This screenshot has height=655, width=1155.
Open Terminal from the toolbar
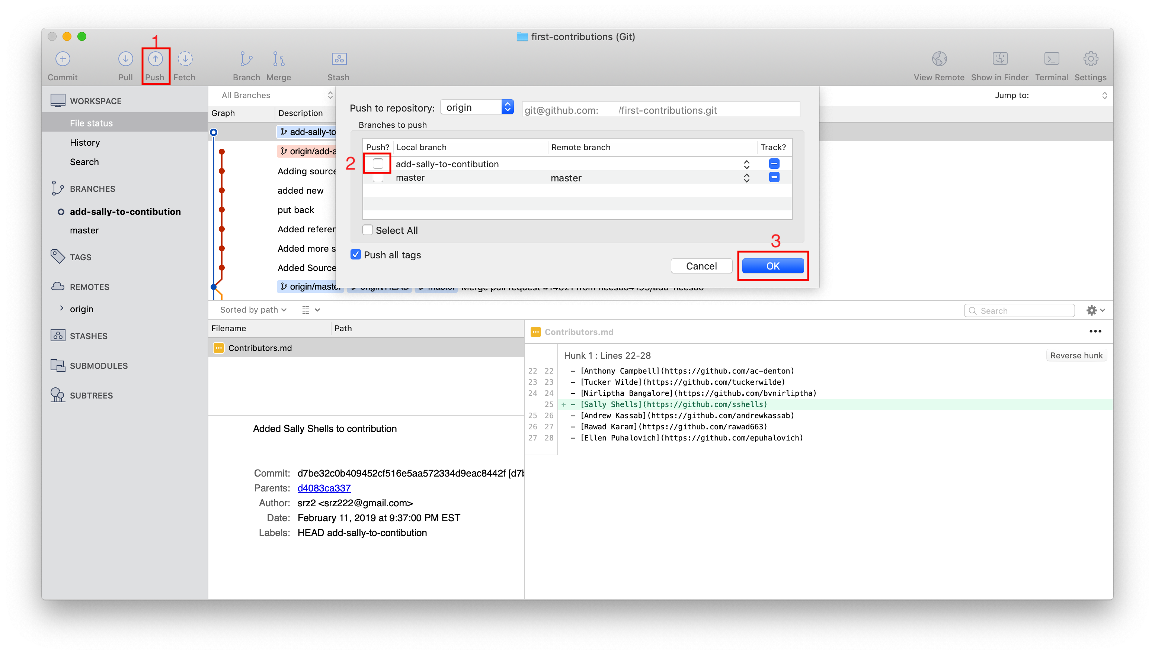pos(1051,59)
